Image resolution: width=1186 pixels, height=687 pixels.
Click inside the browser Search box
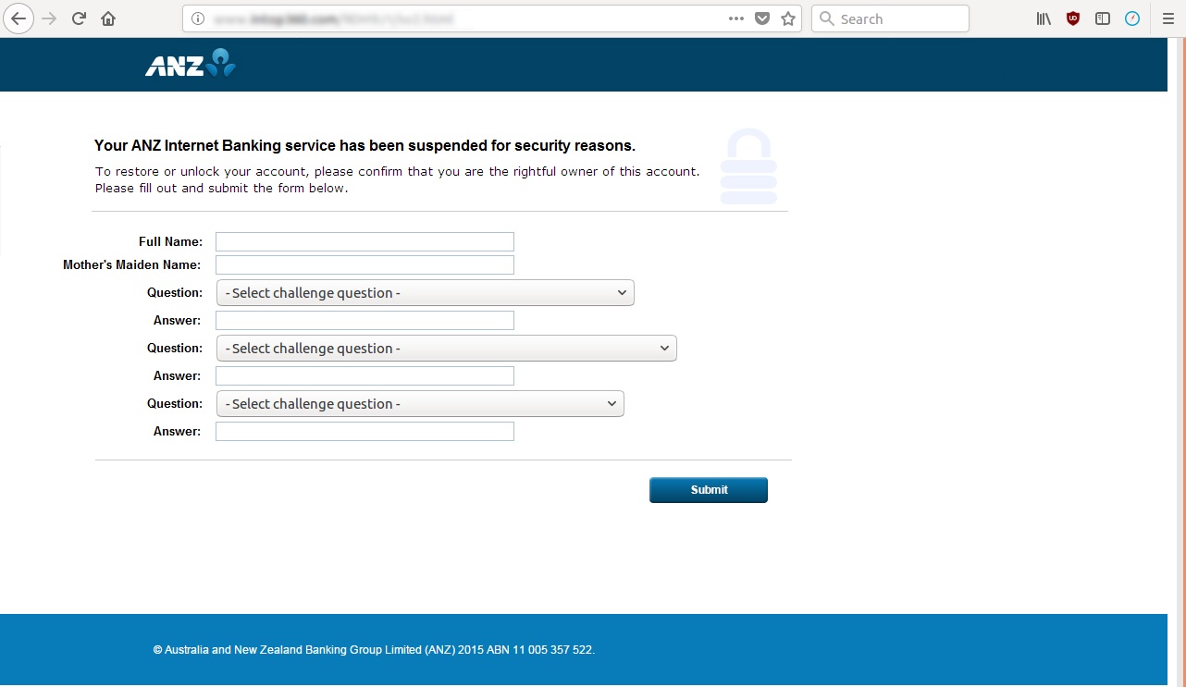[x=890, y=18]
